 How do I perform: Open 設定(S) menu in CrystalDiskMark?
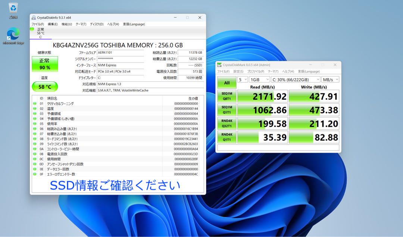238,71
